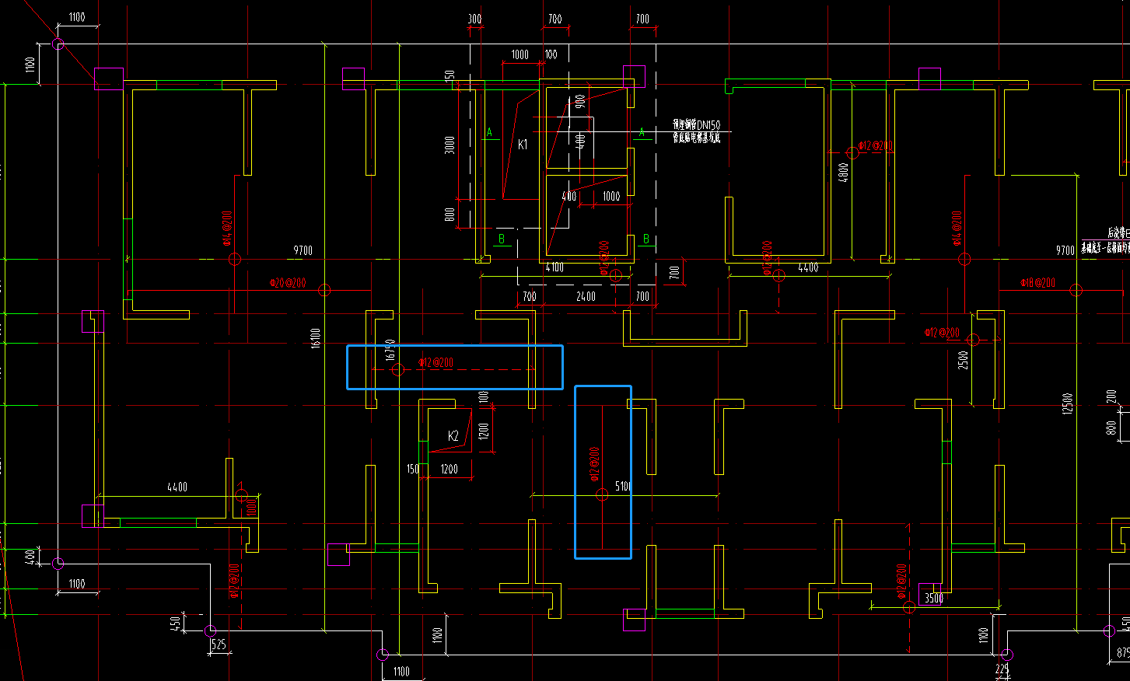Click the 800 dimension below 3000

pyautogui.click(x=450, y=214)
